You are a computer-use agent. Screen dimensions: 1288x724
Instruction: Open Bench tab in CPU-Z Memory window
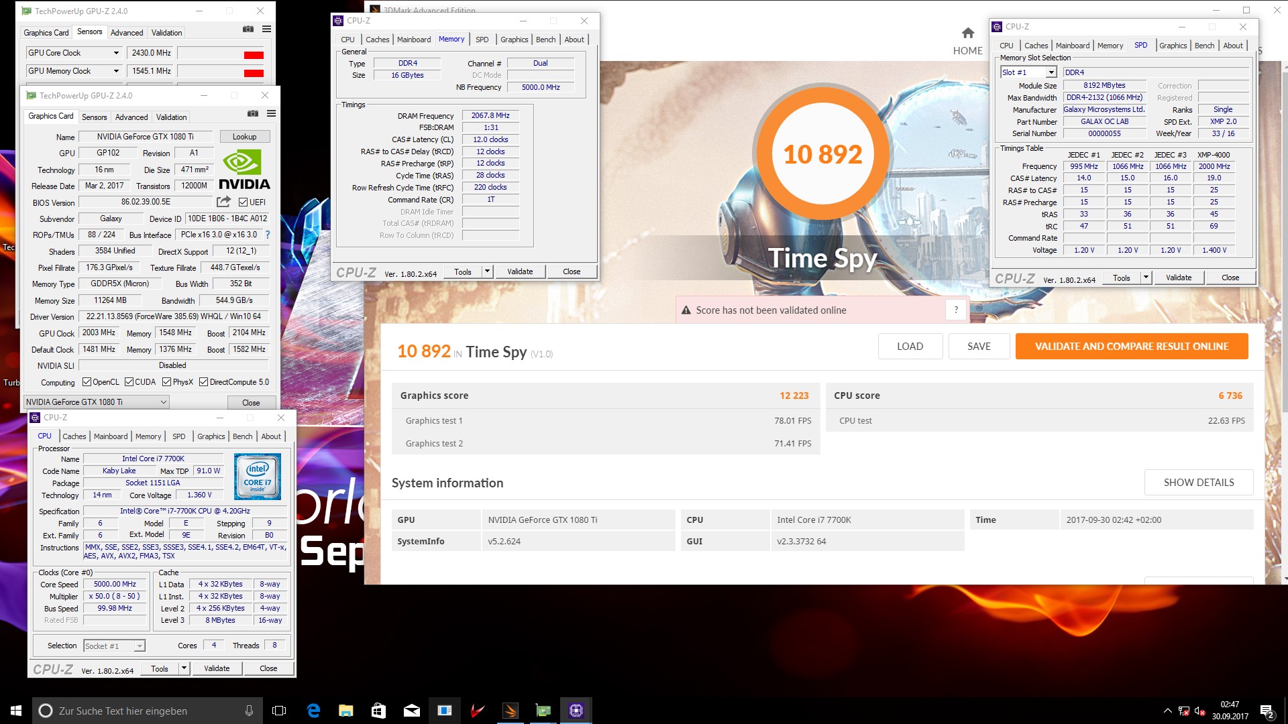545,40
